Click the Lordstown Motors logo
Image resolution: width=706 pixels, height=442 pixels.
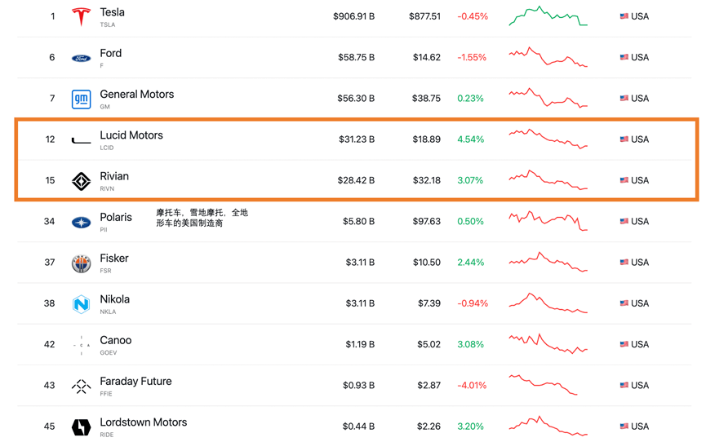point(81,427)
